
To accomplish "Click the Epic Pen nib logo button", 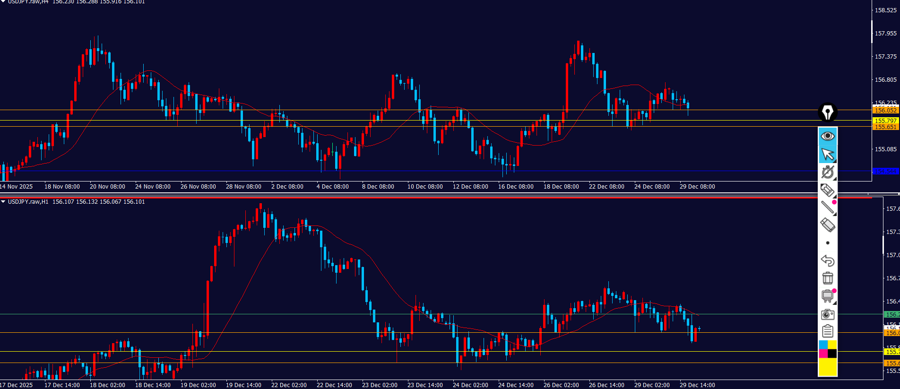I will (828, 112).
